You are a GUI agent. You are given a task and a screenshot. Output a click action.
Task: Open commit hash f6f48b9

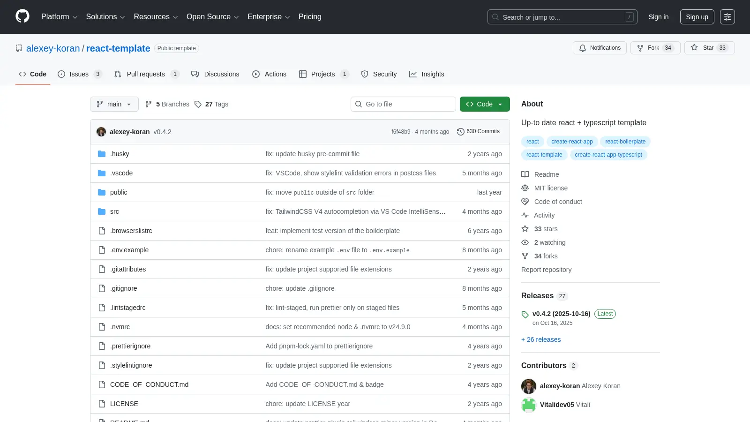(x=401, y=132)
